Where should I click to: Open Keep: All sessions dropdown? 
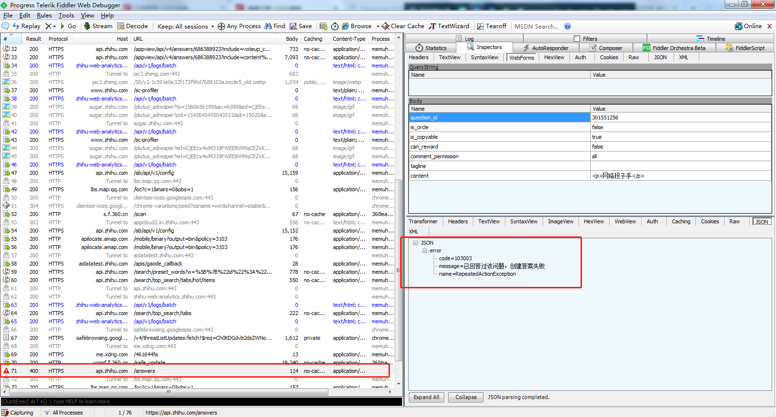(186, 26)
